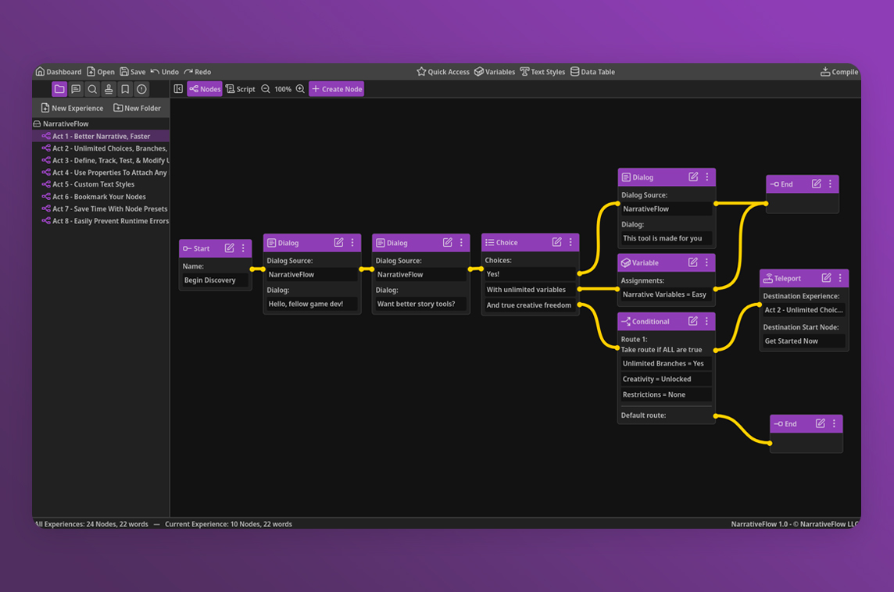894x592 pixels.
Task: Click the Quick Access star icon
Action: [420, 71]
